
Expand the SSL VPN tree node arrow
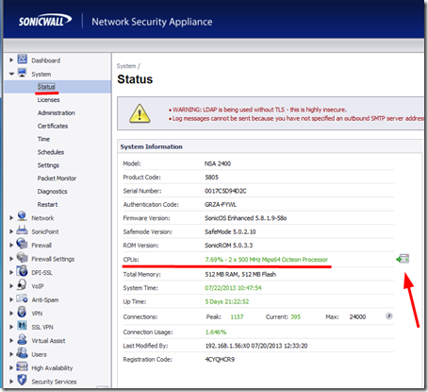[x=11, y=327]
